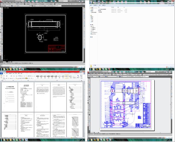Open the Apple iPhone device in Explorer sidebar
The width and height of the screenshot is (175, 142).
coord(94,34)
